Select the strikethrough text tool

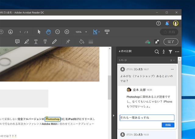pyautogui.click(x=45, y=42)
